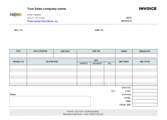
Task: Click the SUBTOTAL amount cell
Action: click(x=145, y=88)
